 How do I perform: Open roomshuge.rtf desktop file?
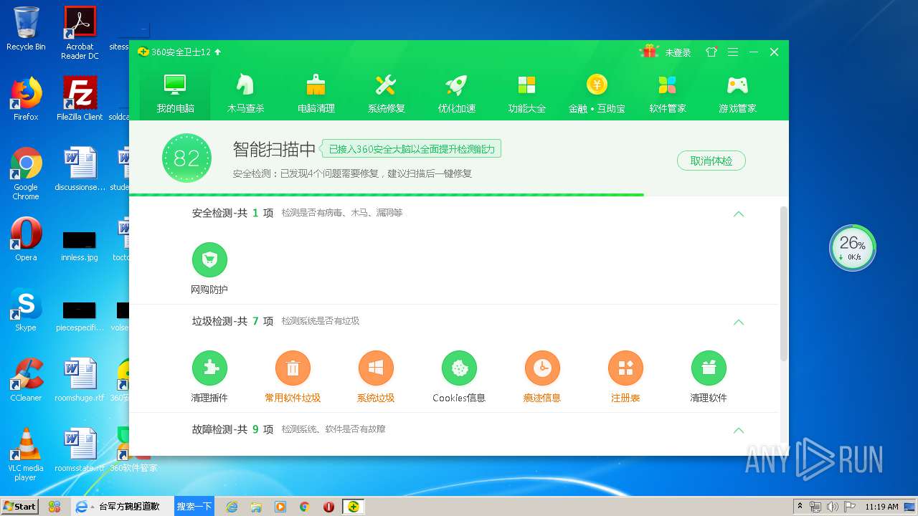tap(80, 380)
